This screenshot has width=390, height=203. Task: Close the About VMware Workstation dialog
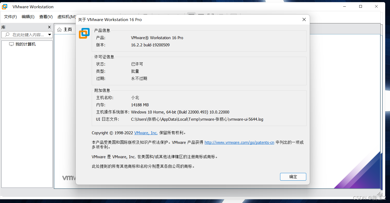click(304, 19)
